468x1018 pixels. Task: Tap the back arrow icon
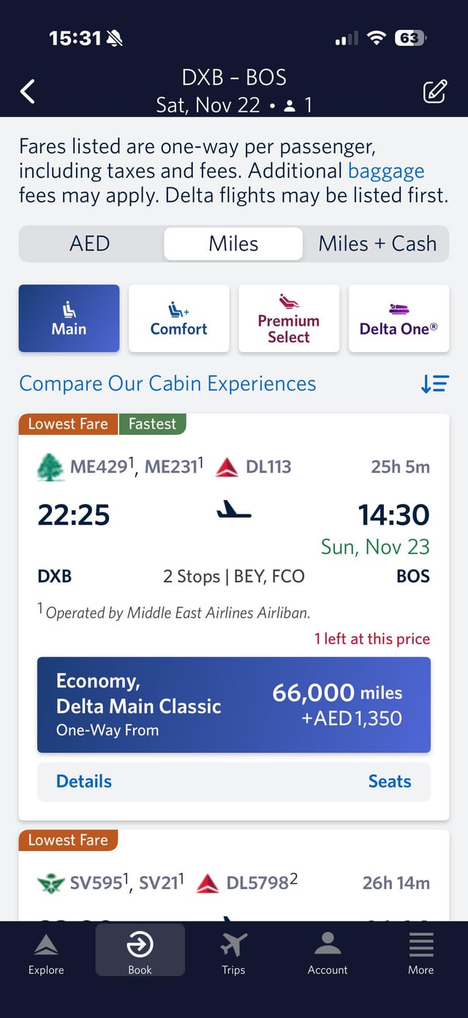[28, 91]
